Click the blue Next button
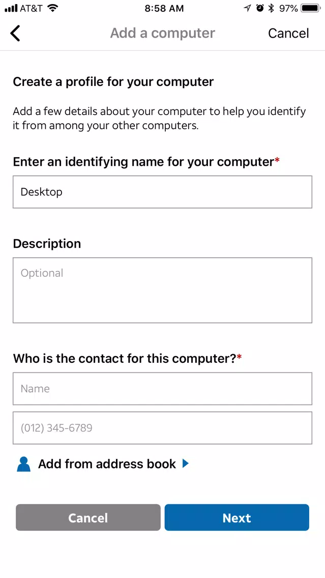325x578 pixels. (x=237, y=517)
